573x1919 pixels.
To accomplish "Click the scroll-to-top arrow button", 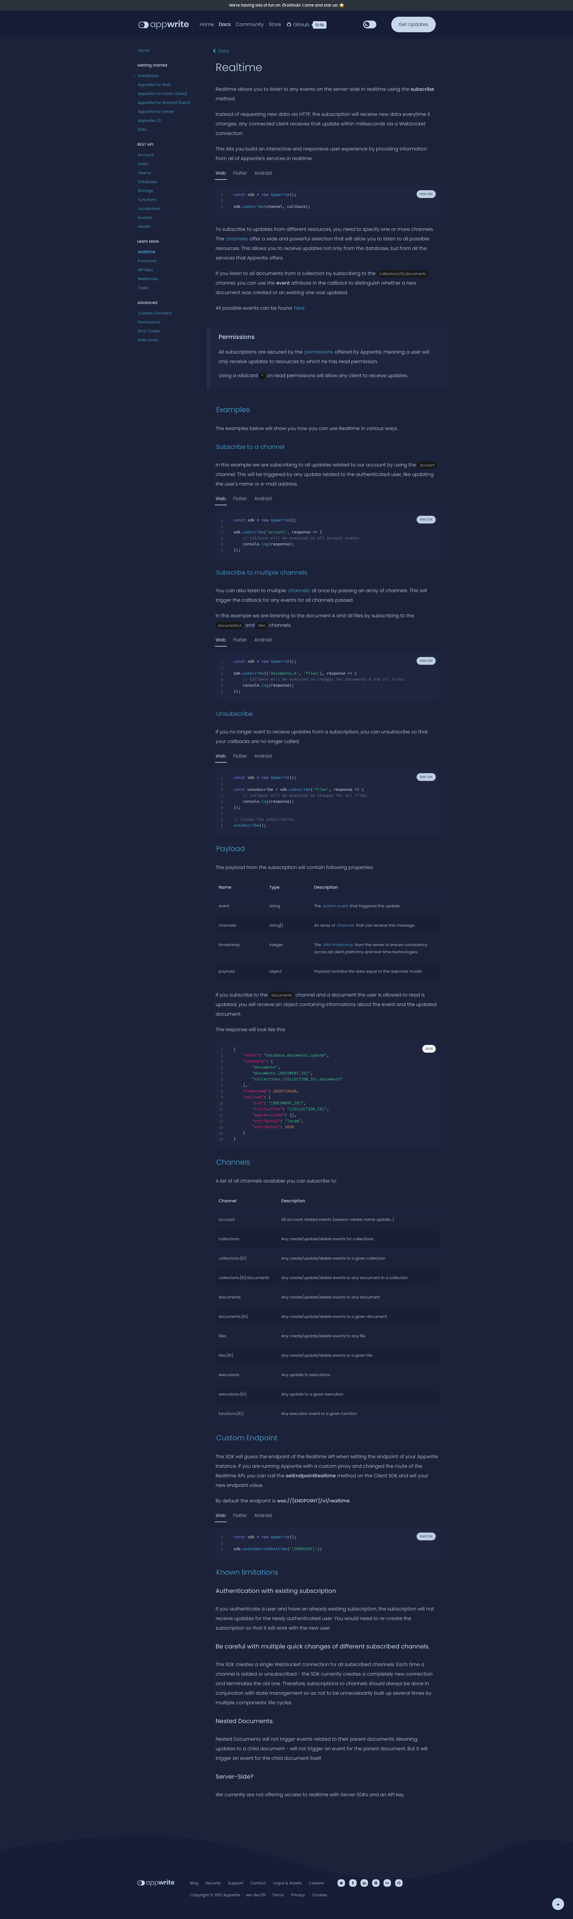I will [x=557, y=1903].
